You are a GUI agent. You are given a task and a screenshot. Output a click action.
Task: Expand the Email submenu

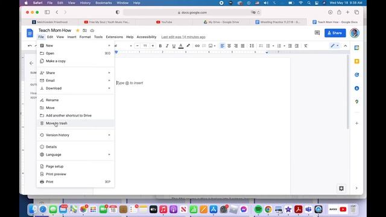pos(75,80)
